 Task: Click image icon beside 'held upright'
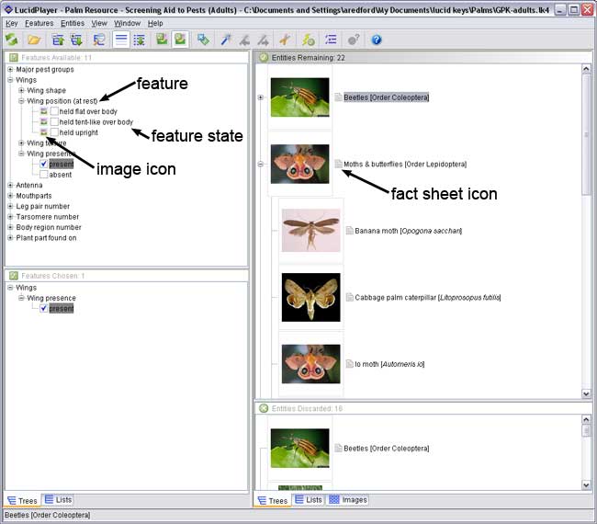pos(44,132)
